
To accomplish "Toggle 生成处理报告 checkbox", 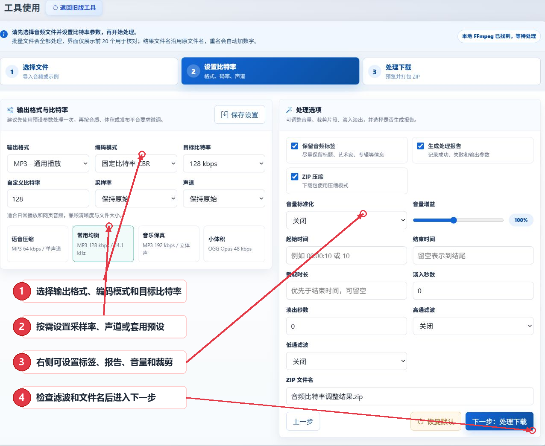I will (x=421, y=146).
